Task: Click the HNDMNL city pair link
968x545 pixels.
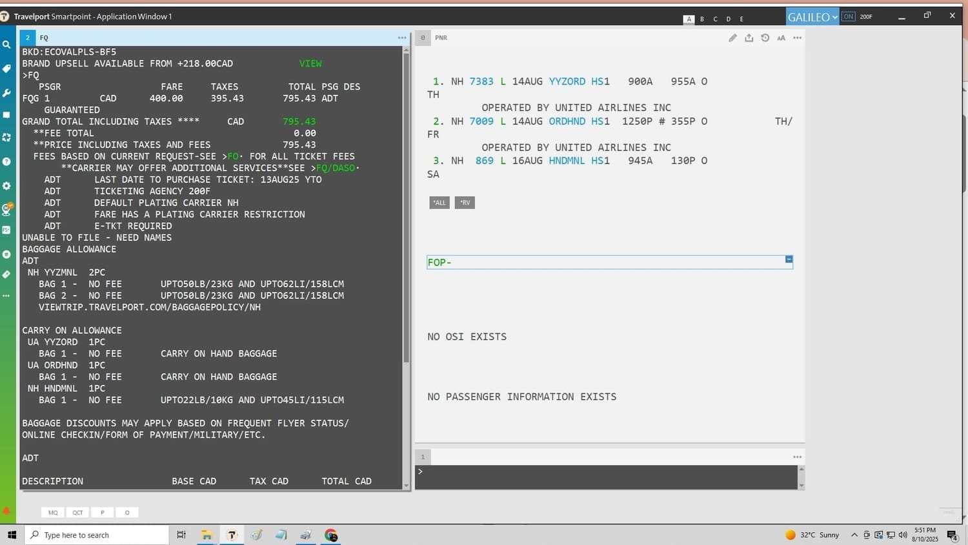Action: [567, 161]
